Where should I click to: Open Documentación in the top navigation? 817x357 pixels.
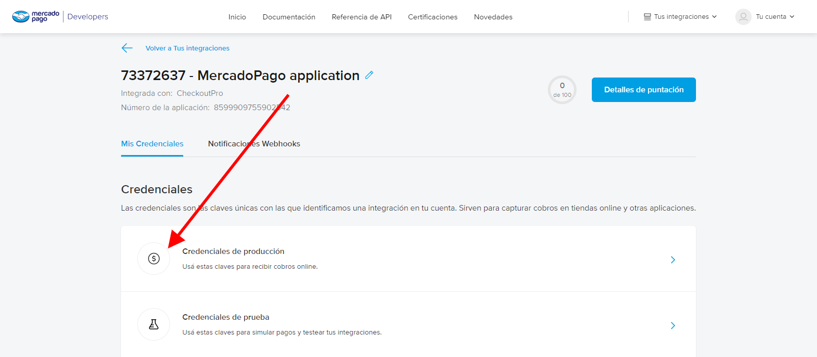[289, 17]
